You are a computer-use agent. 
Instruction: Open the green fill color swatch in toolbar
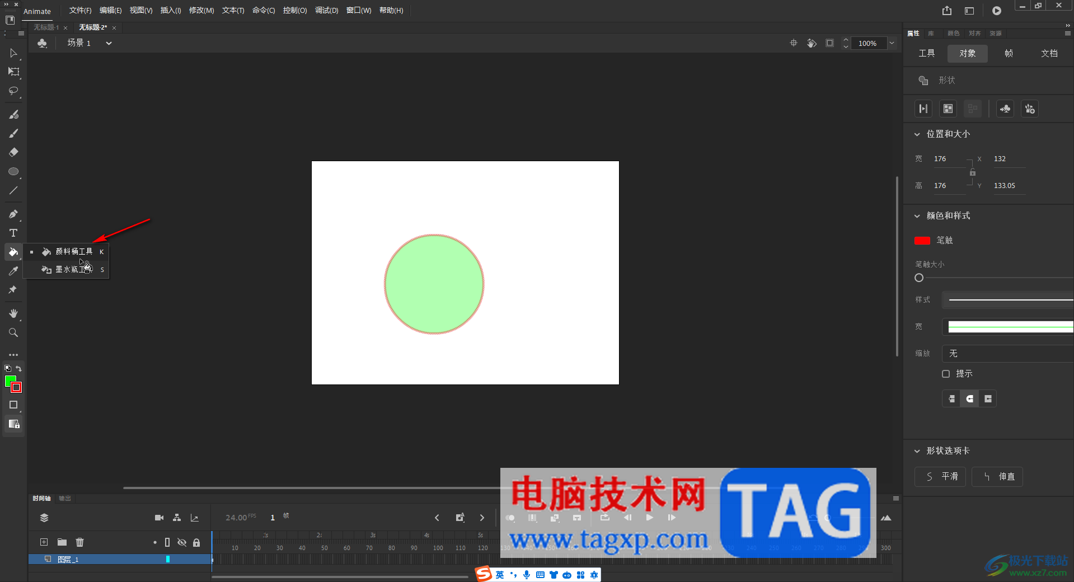click(9, 381)
